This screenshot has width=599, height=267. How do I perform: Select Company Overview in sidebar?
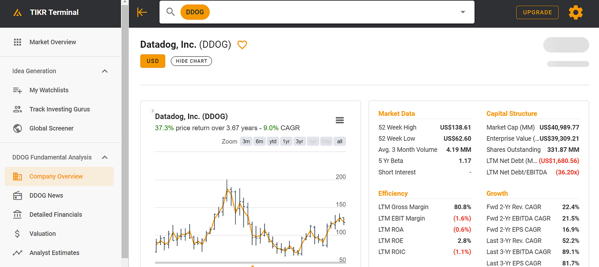tap(59, 176)
